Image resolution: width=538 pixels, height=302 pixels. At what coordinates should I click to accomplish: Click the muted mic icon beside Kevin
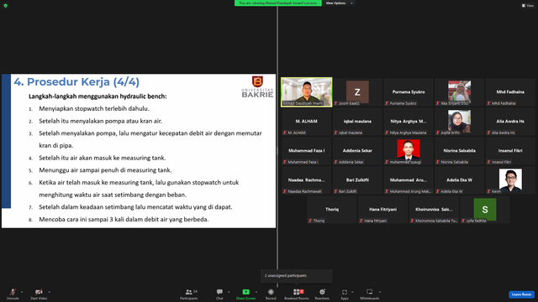[x=488, y=191]
